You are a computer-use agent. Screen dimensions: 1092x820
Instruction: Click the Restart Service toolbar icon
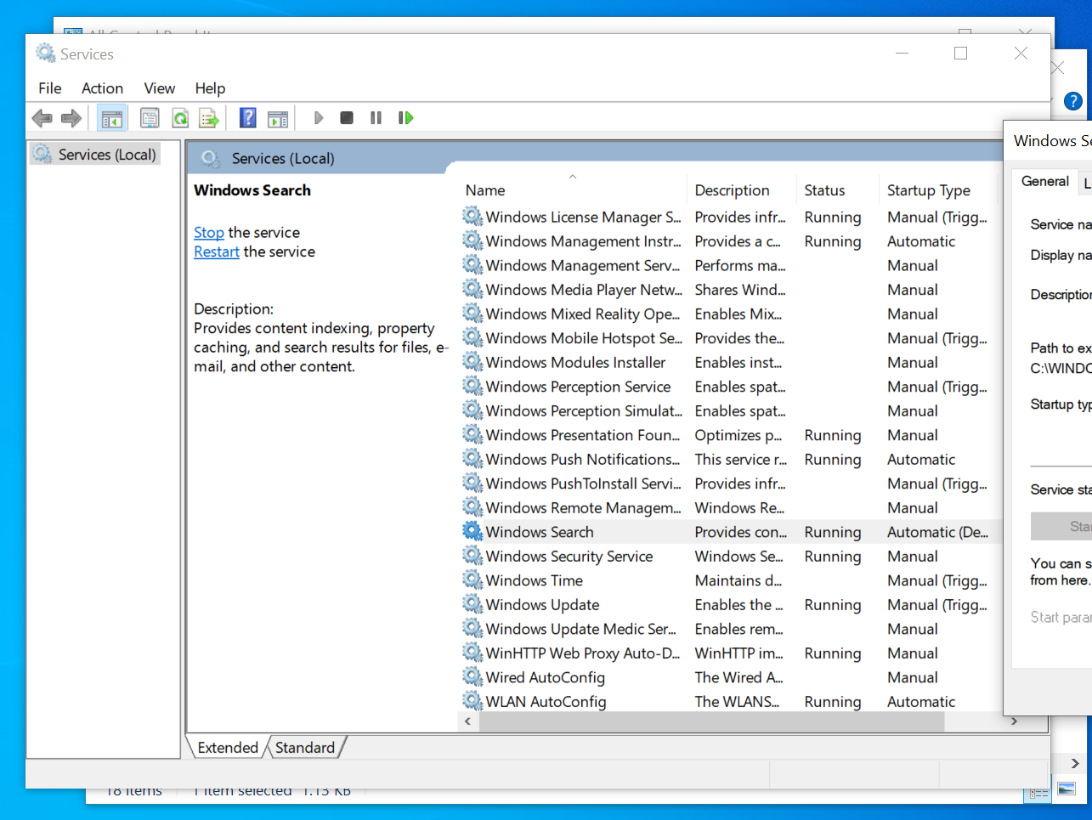(405, 117)
